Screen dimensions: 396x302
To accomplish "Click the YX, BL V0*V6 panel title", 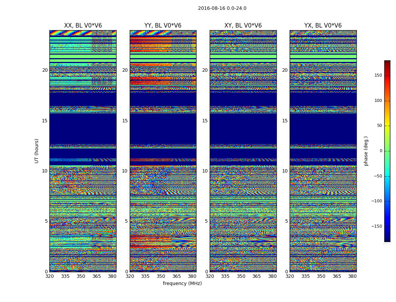I will (x=323, y=26).
